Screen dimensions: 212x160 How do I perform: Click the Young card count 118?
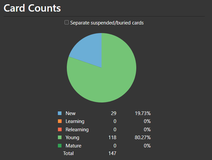(x=112, y=138)
